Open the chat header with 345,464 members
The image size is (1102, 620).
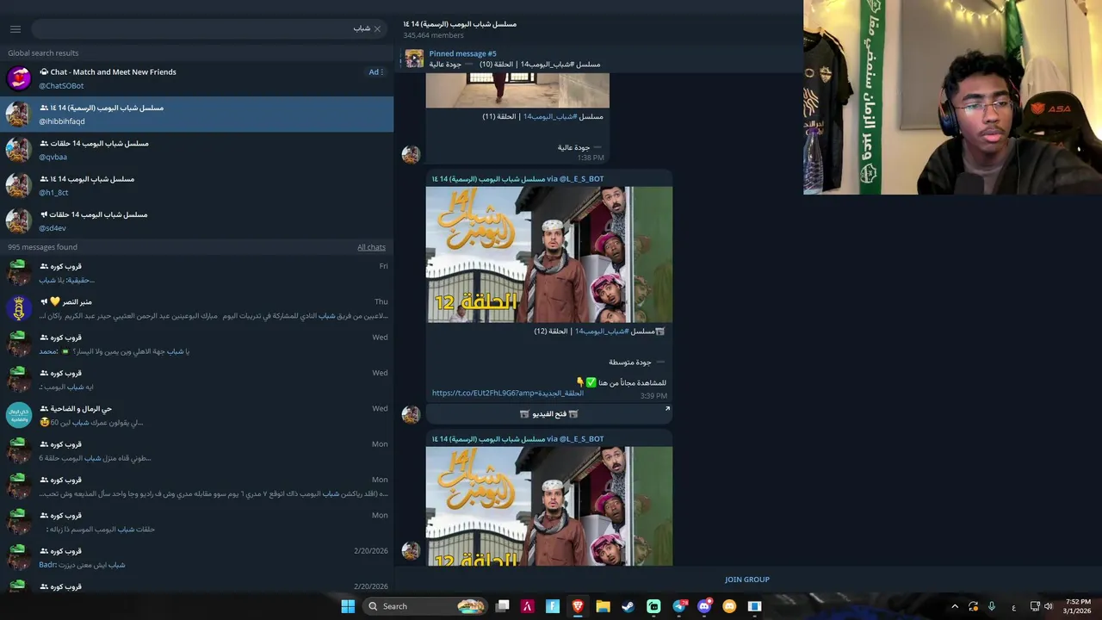tap(598, 29)
